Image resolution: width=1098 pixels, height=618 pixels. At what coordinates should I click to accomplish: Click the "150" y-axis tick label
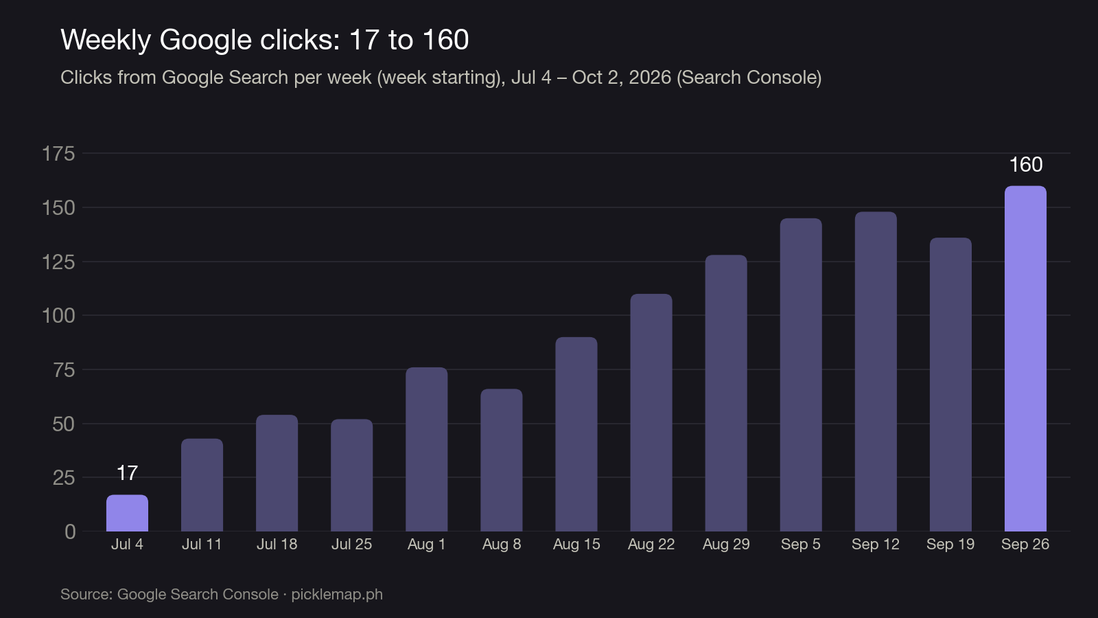pyautogui.click(x=58, y=207)
